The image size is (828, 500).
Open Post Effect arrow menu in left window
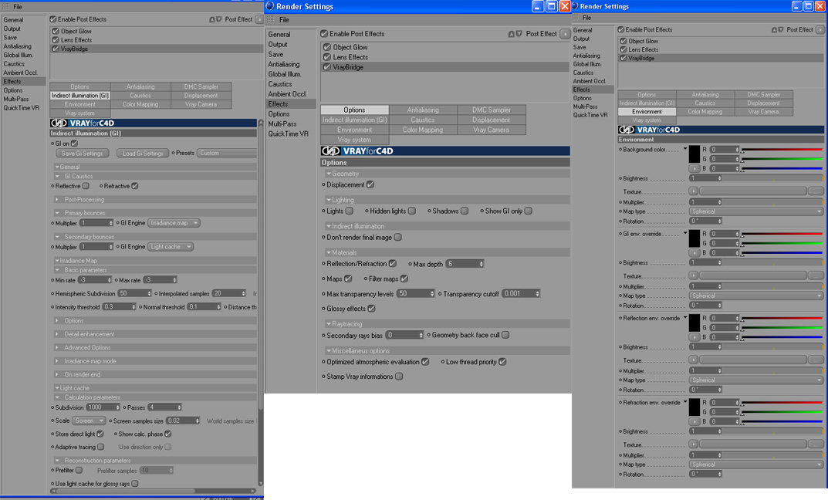(259, 19)
